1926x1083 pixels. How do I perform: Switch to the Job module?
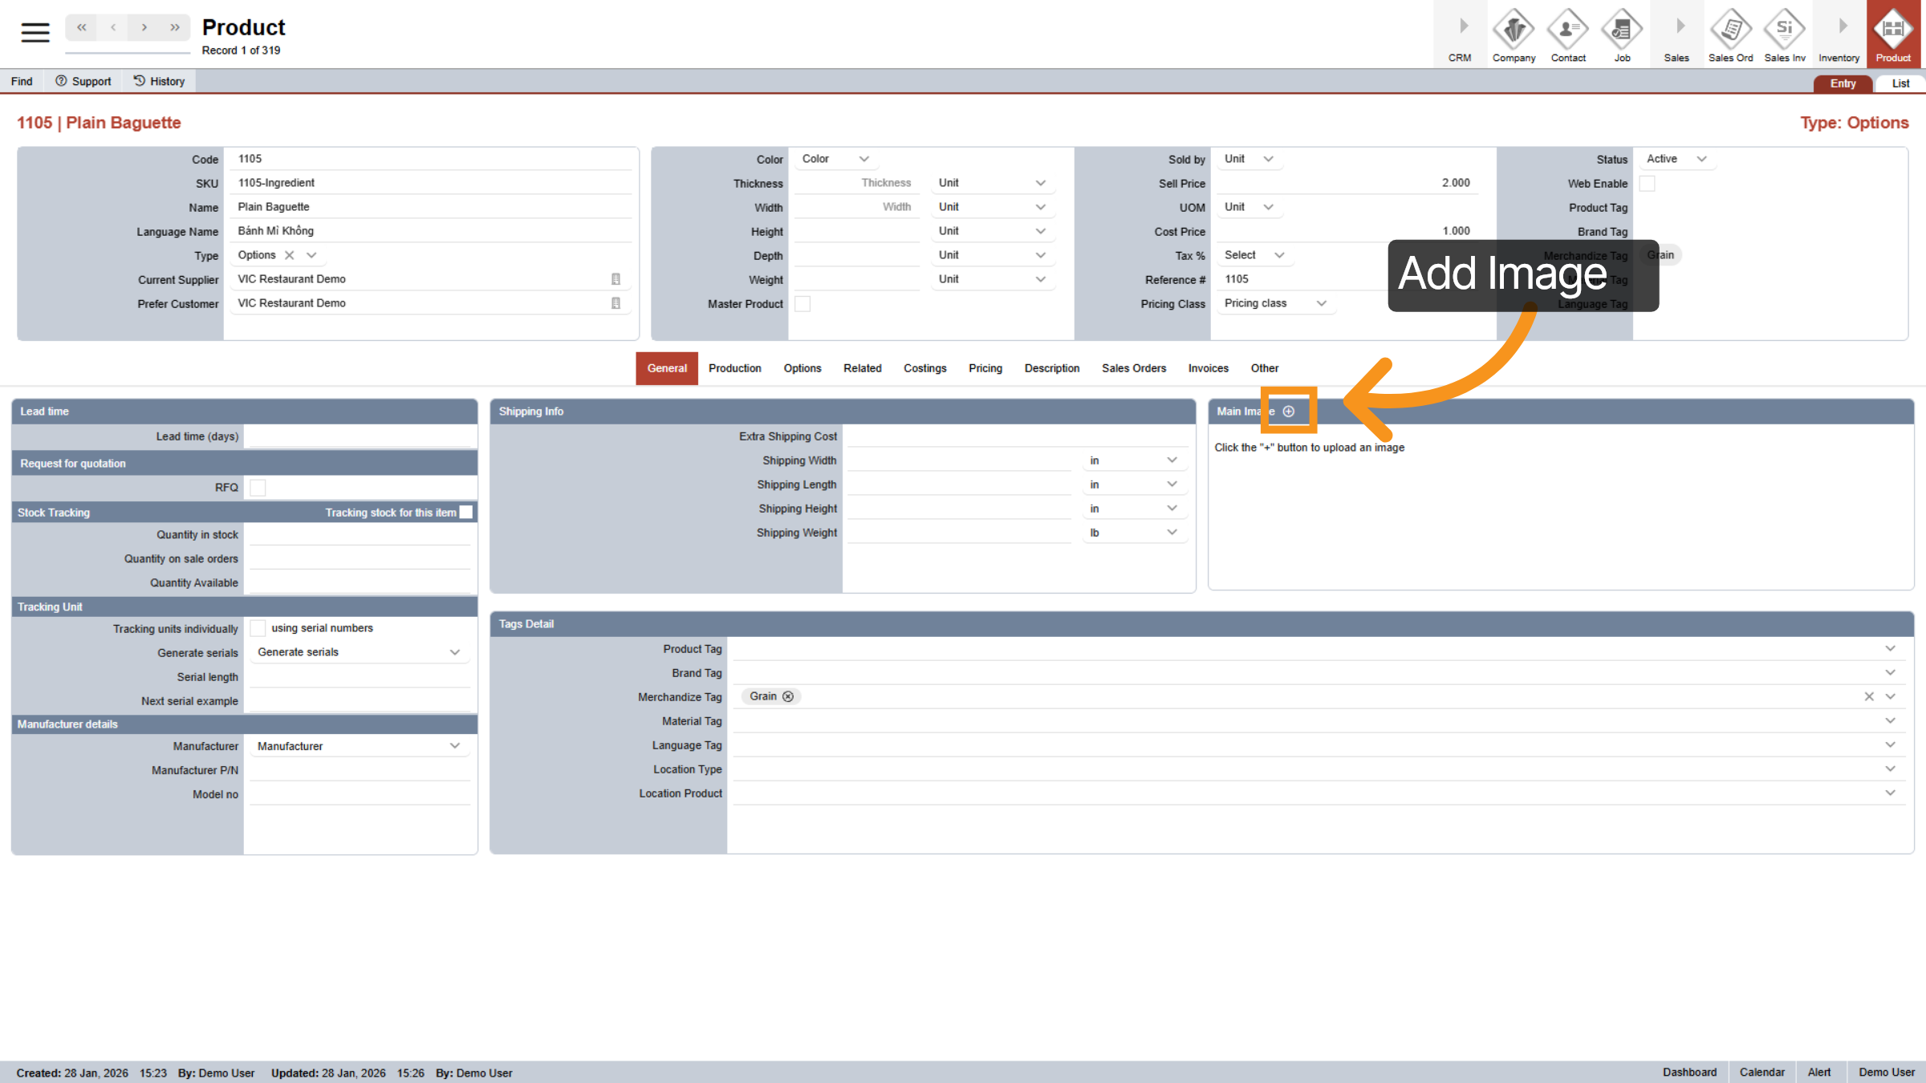[1622, 34]
